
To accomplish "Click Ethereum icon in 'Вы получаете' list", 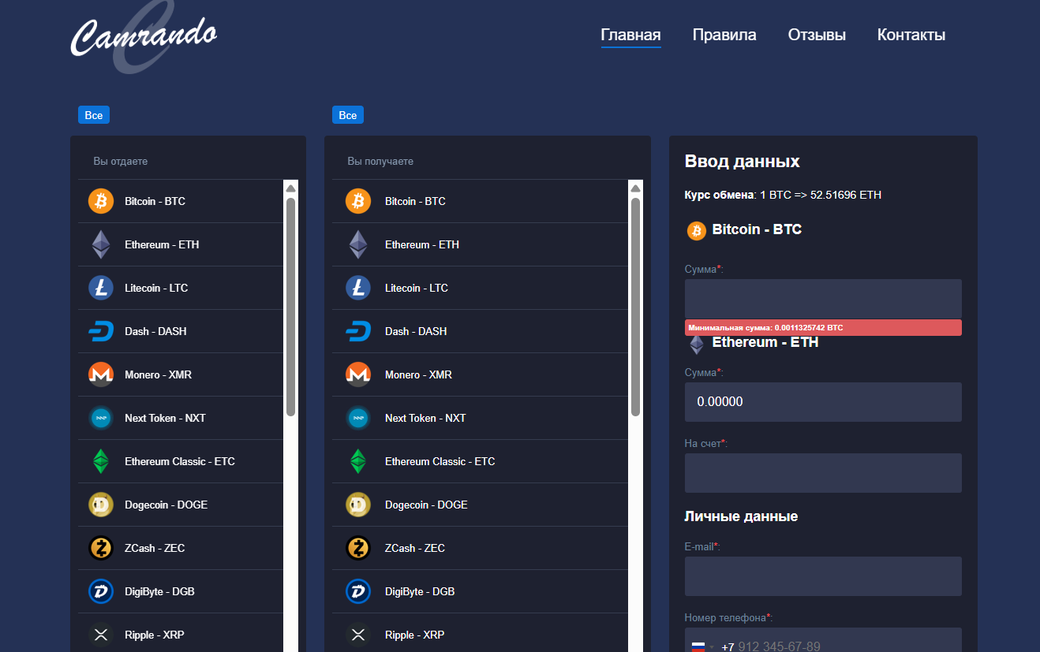I will tap(358, 244).
